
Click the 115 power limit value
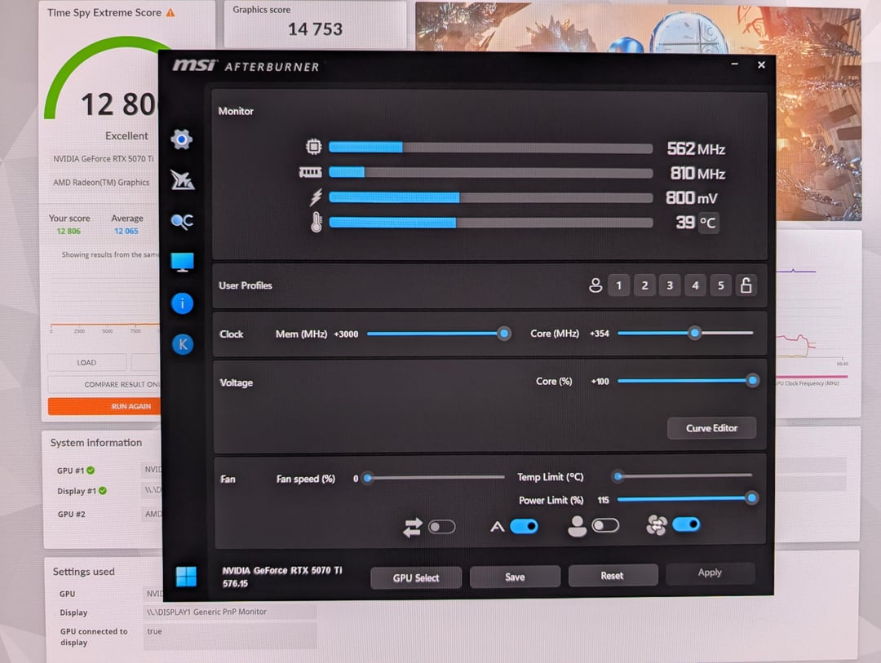(x=604, y=500)
